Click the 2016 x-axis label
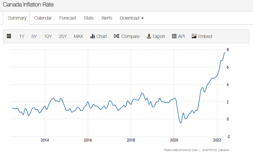253x158 pixels. 88,140
